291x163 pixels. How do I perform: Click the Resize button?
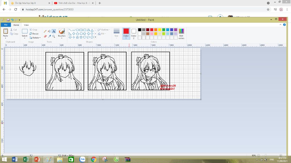(x=34, y=34)
